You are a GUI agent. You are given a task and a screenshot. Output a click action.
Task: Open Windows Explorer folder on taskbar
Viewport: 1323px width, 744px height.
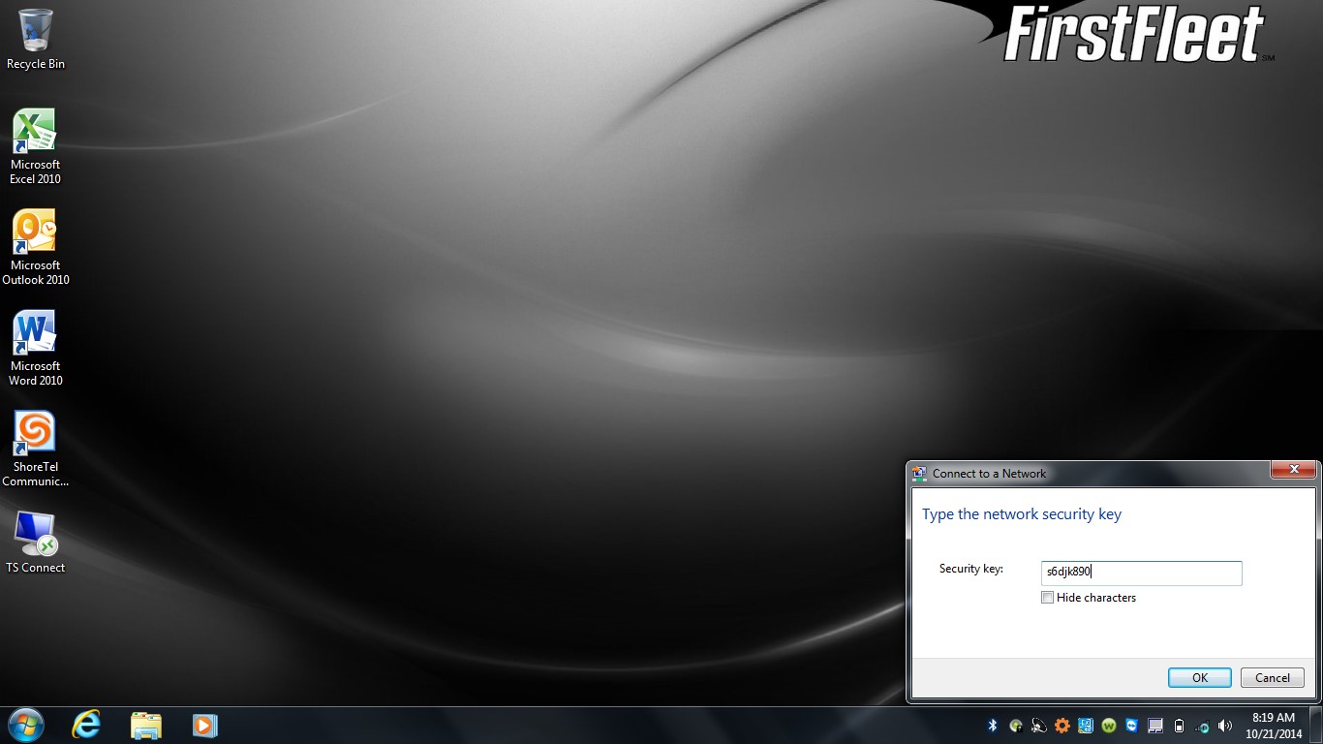146,725
